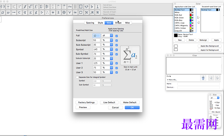This screenshot has width=224, height=136.
Task: Open the for-all logic symbol palette
Action: [70, 12]
